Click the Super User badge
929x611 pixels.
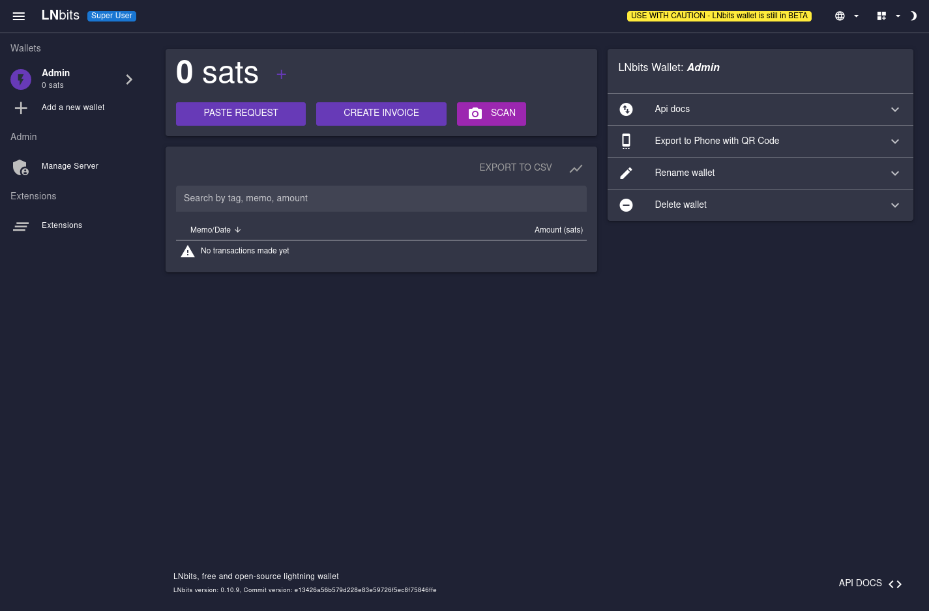[x=111, y=16]
